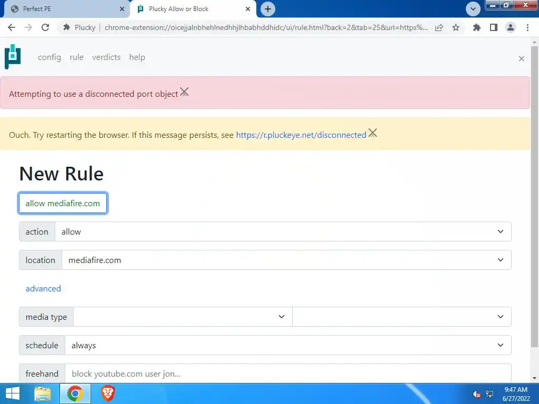
Task: Click the Plucky logo icon
Action: (x=13, y=57)
